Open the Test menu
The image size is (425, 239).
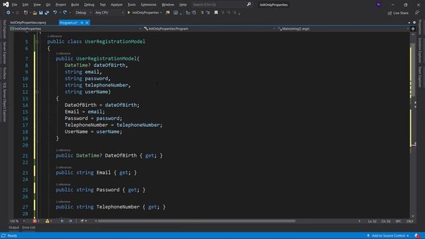pos(103,5)
